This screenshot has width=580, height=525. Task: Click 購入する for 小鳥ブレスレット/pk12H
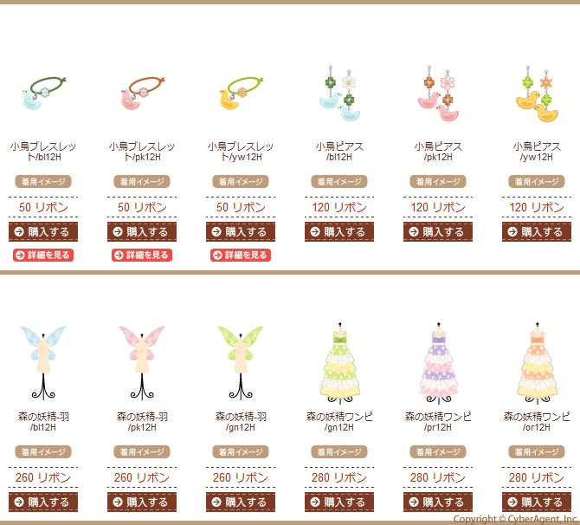142,232
